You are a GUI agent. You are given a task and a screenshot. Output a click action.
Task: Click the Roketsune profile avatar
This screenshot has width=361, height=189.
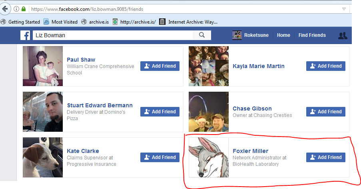pos(237,35)
